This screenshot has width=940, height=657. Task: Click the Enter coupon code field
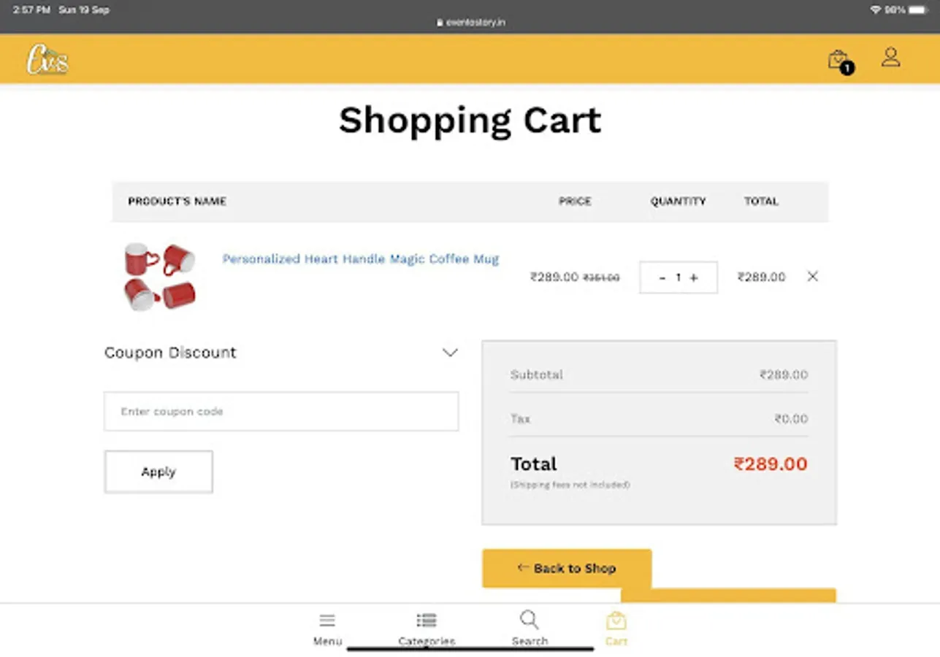tap(281, 412)
